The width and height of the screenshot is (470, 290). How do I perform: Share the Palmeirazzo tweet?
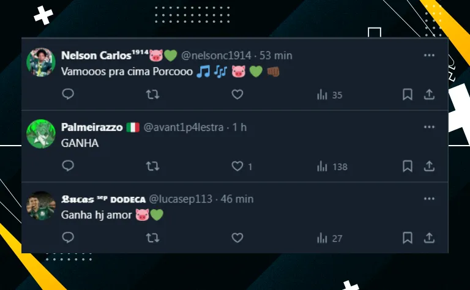point(429,166)
